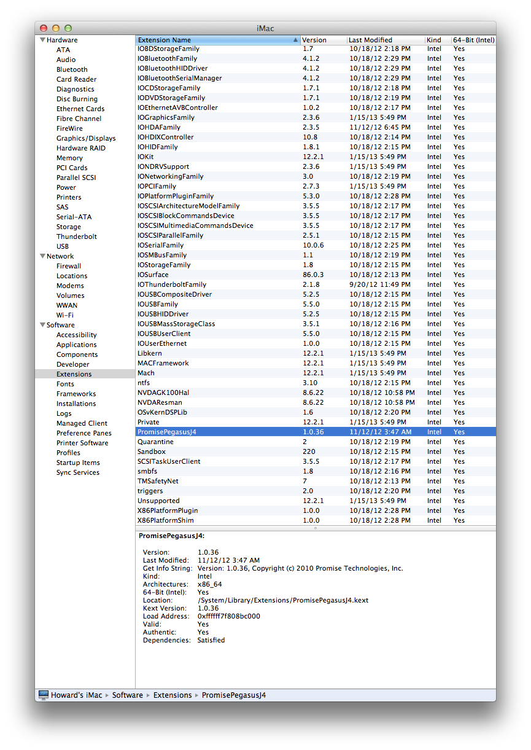Select the IOKit extension row
The image size is (531, 750).
[x=316, y=157]
